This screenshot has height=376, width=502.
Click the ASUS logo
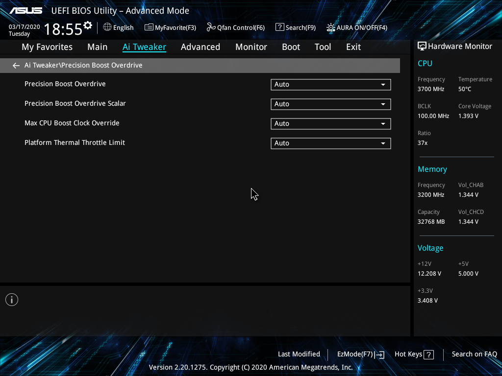coord(26,11)
